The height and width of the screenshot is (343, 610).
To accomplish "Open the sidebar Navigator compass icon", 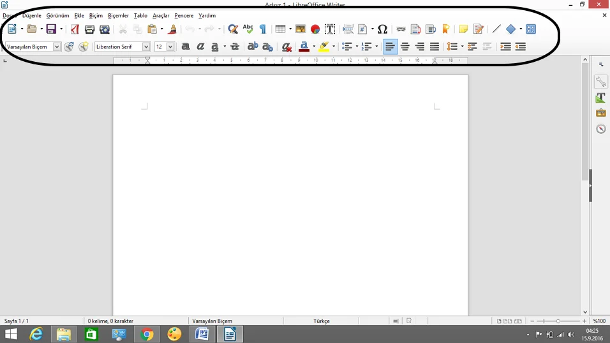I will [x=600, y=129].
